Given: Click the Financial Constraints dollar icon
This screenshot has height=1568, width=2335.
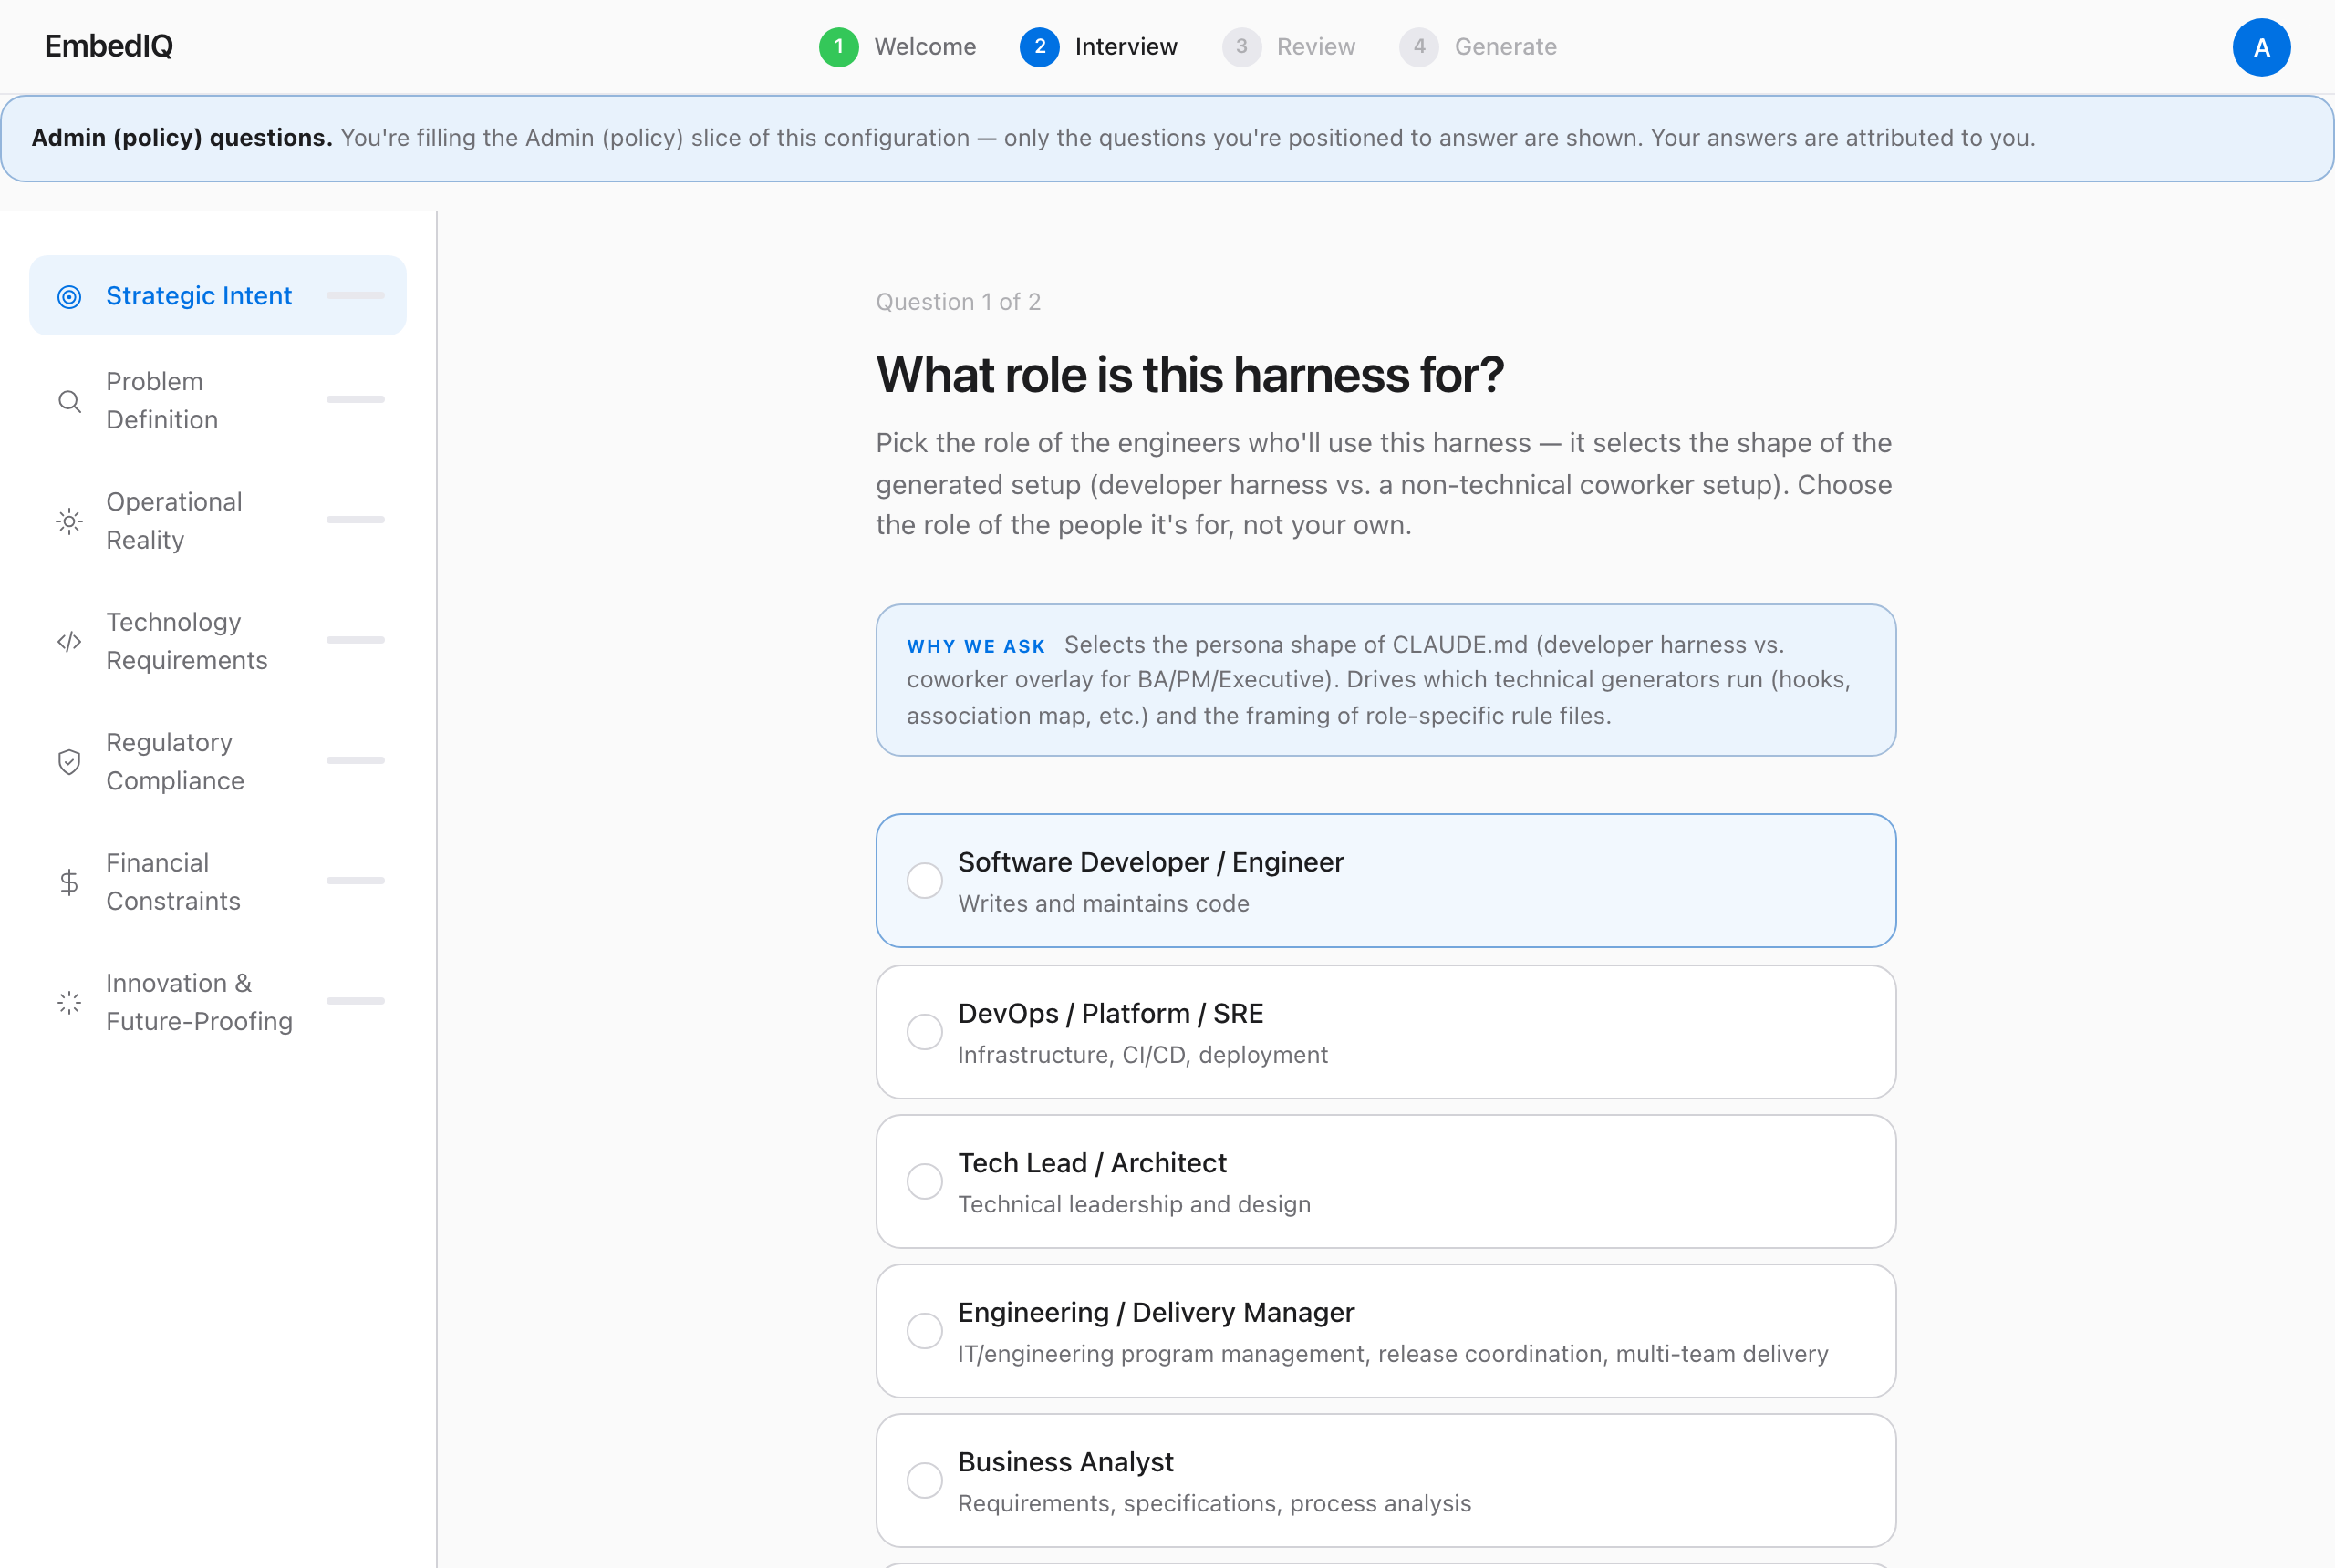Looking at the screenshot, I should point(69,882).
